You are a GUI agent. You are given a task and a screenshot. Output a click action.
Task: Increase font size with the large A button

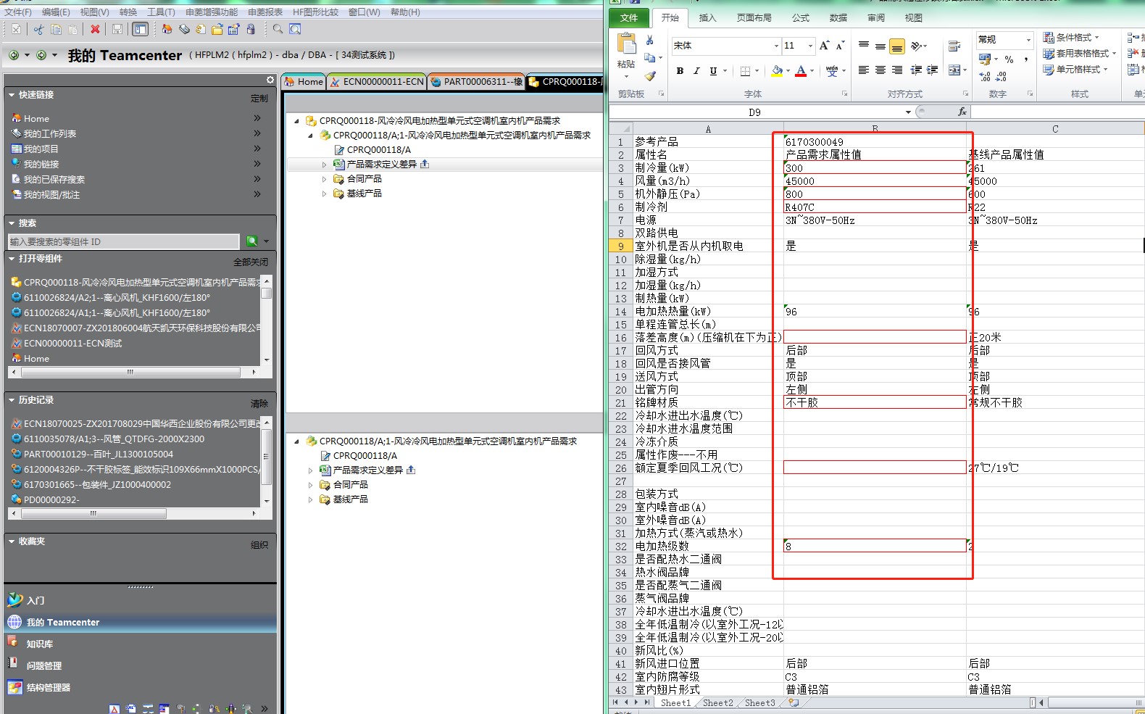[824, 46]
